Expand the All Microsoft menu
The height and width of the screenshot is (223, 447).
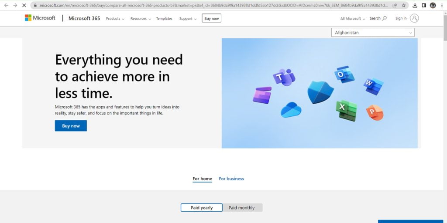tap(353, 18)
